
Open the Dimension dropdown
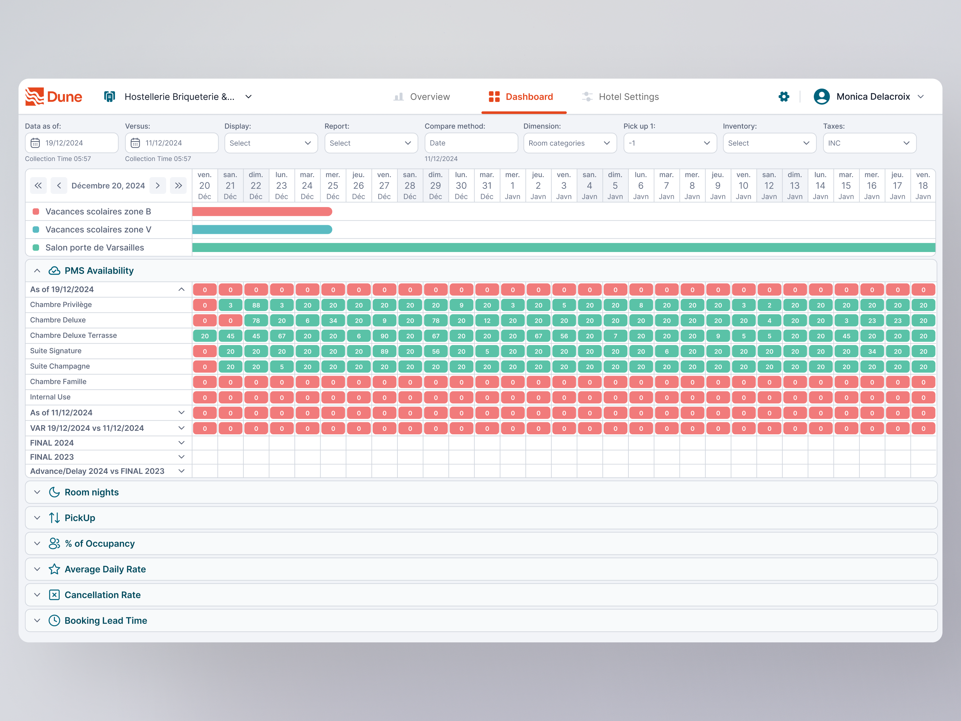pos(569,143)
